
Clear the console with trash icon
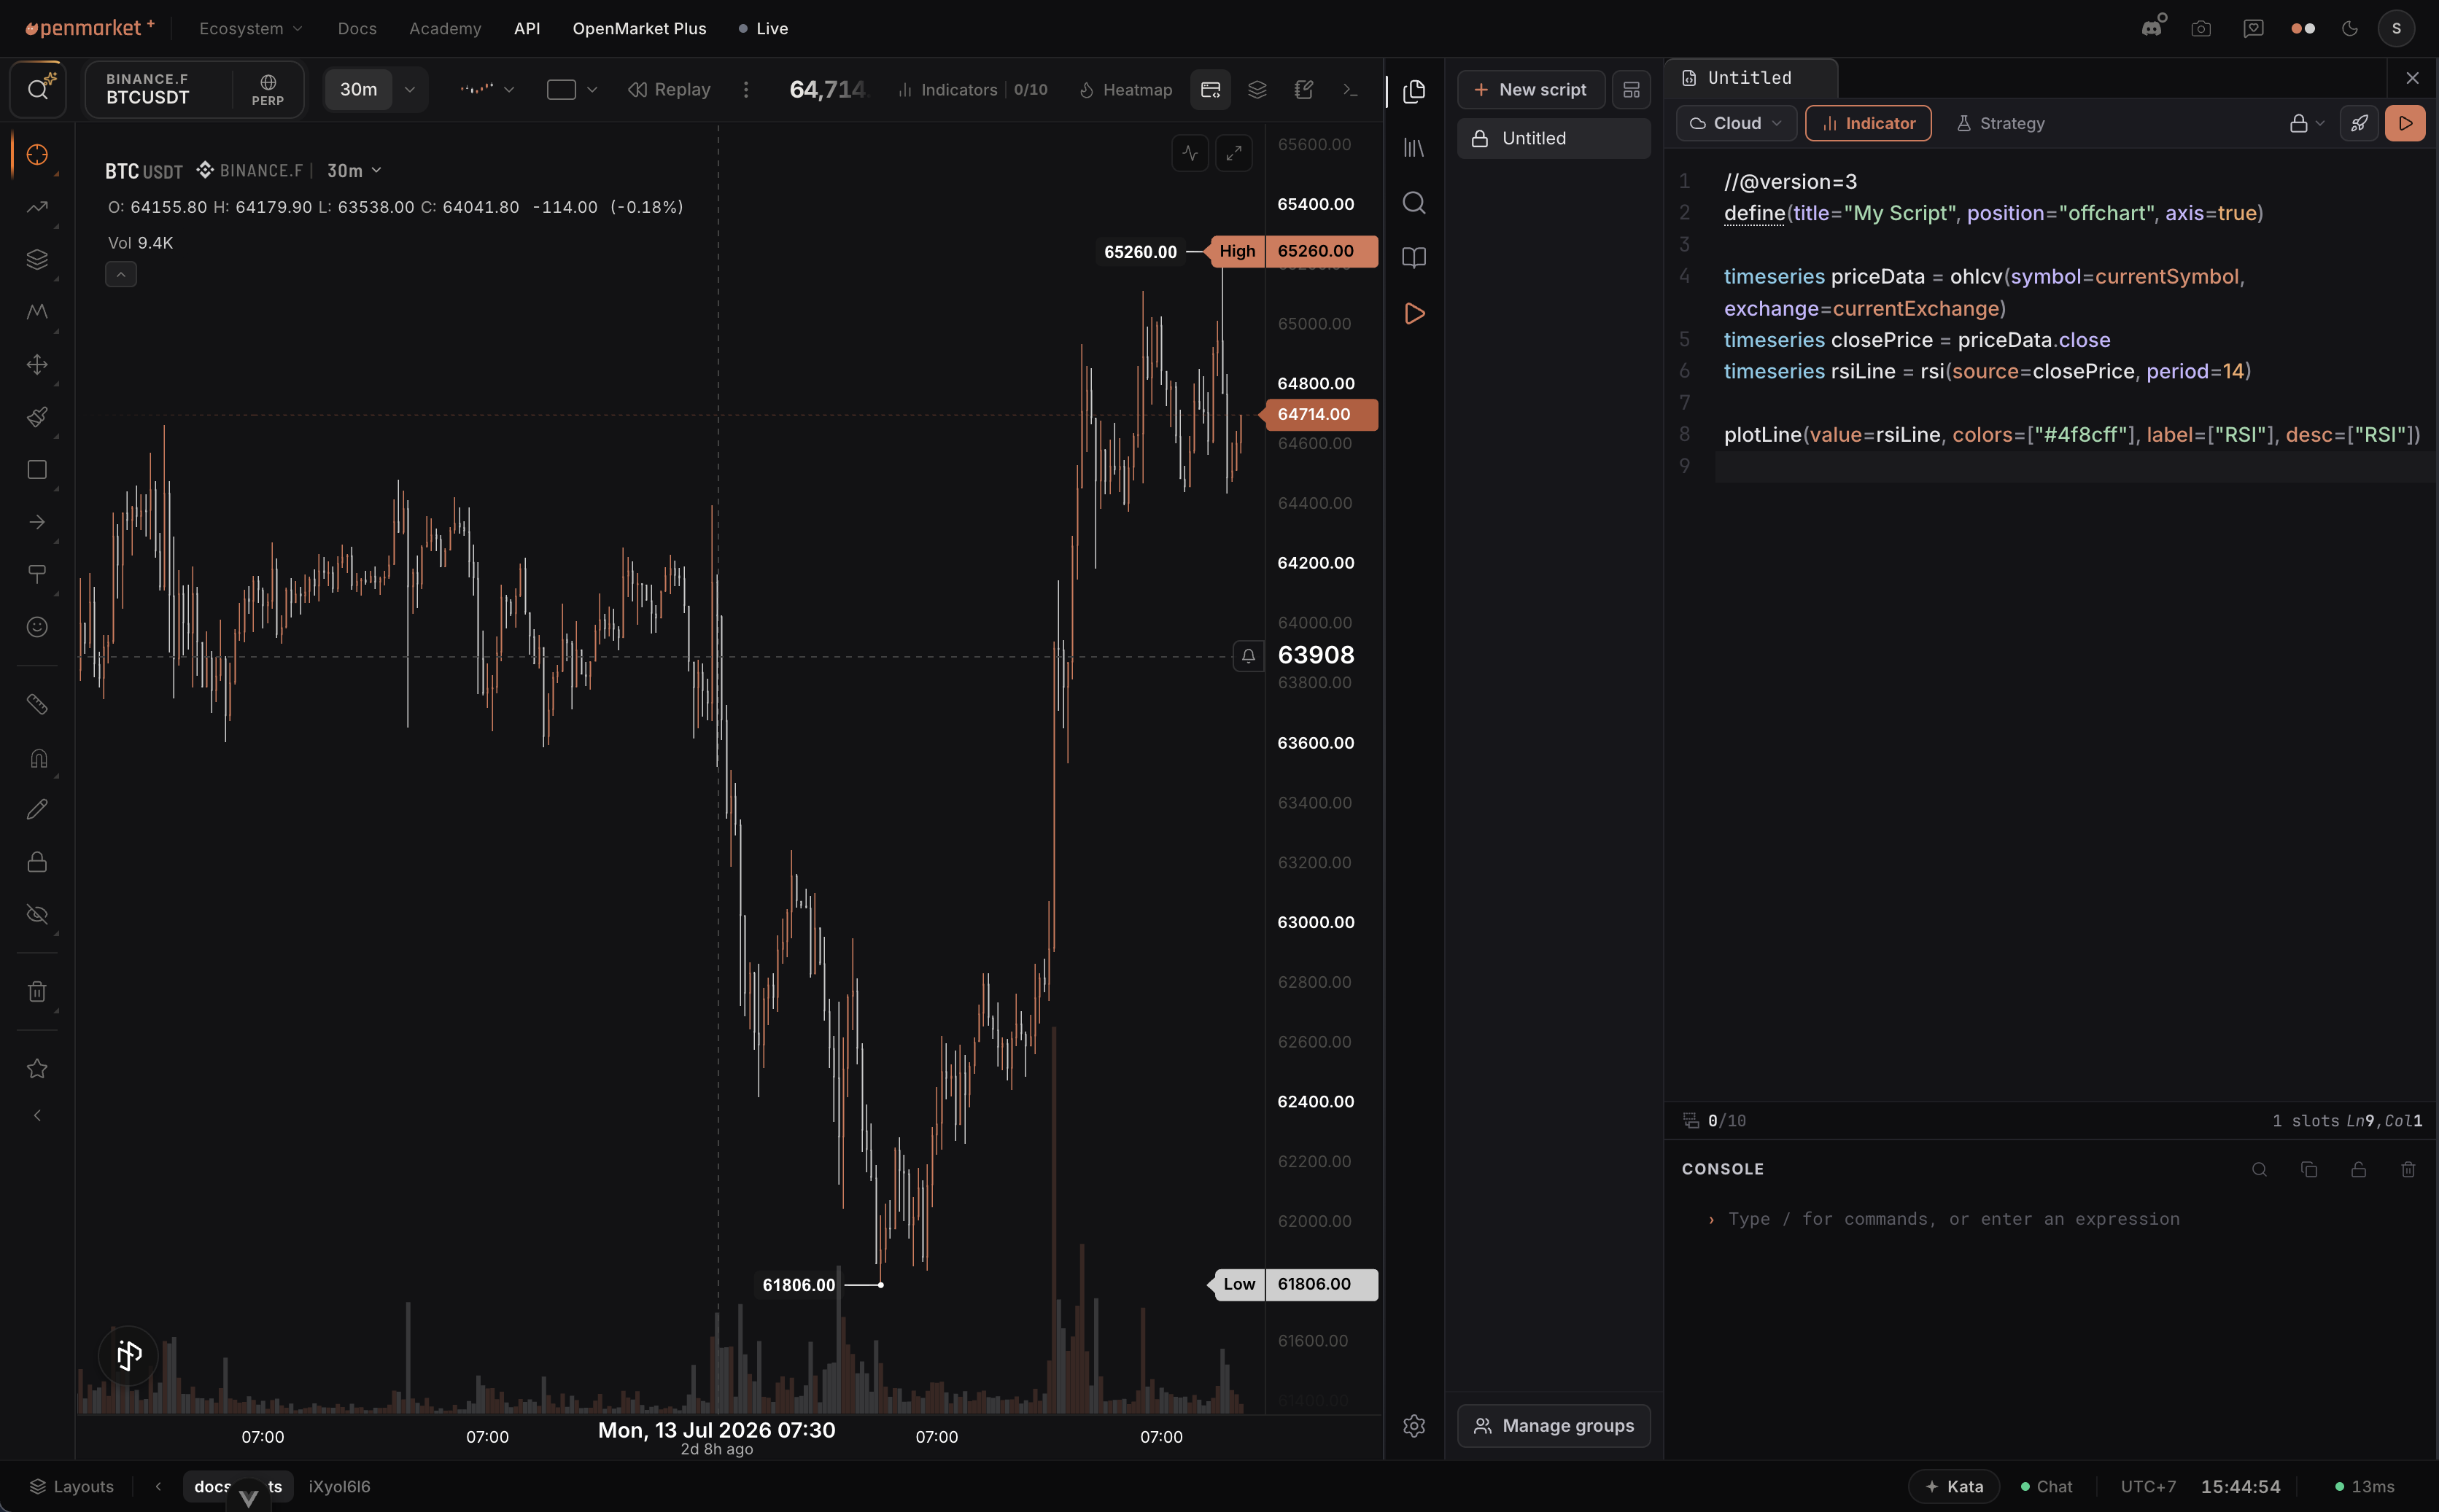[2408, 1169]
